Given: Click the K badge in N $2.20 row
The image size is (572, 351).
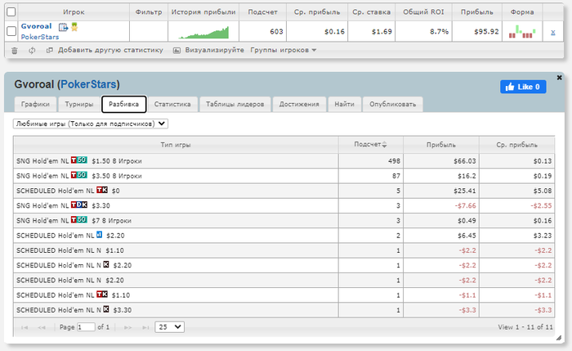Looking at the screenshot, I should pyautogui.click(x=106, y=264).
